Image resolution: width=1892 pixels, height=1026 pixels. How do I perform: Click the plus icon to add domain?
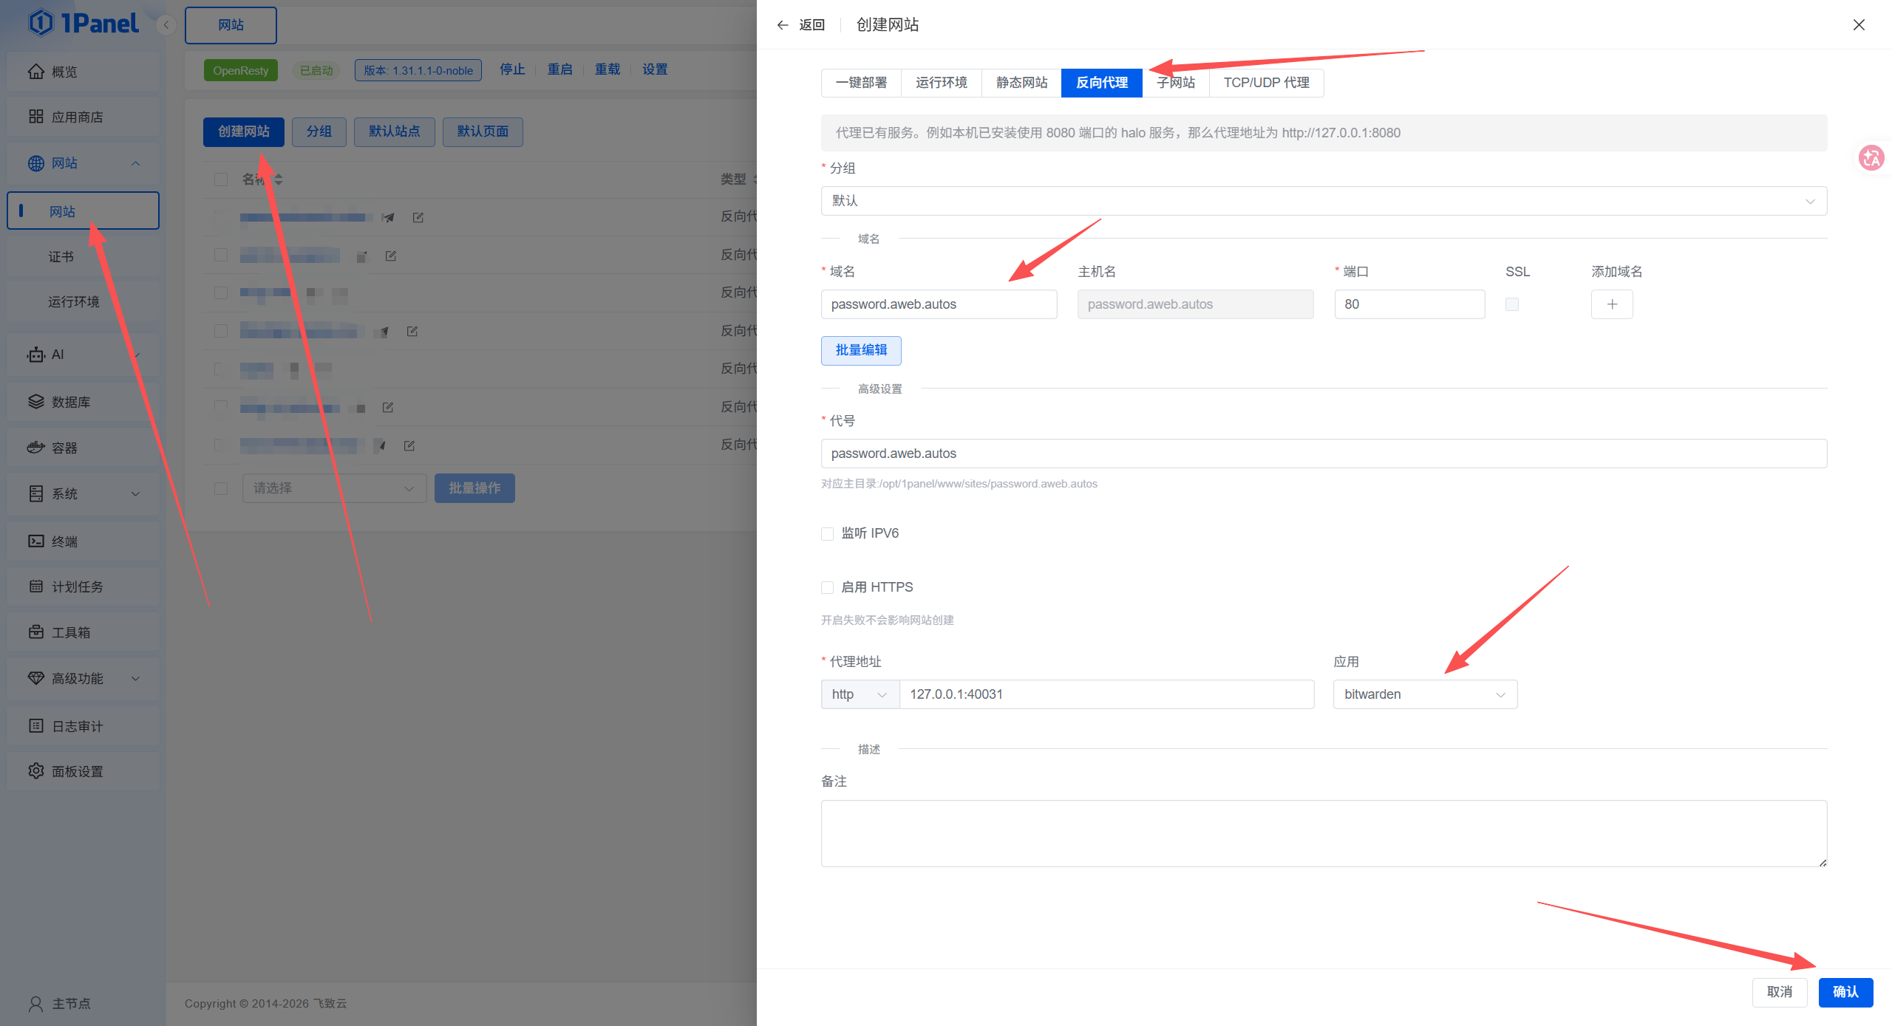(x=1612, y=304)
